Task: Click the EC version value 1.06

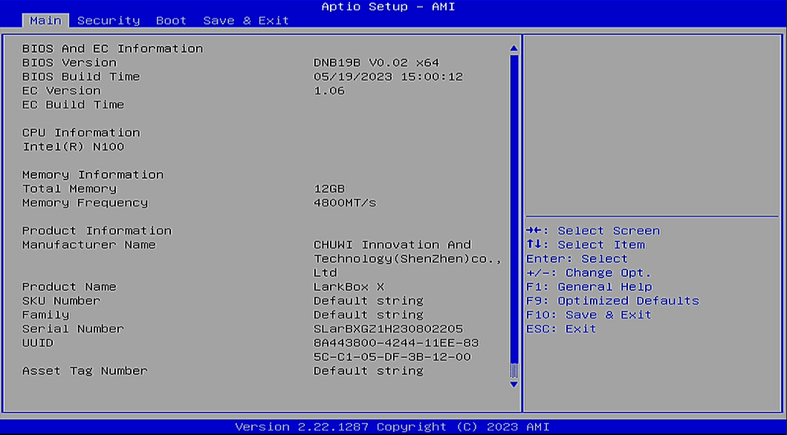Action: coord(329,91)
